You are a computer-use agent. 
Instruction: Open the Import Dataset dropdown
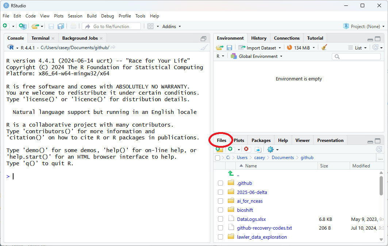(x=260, y=48)
